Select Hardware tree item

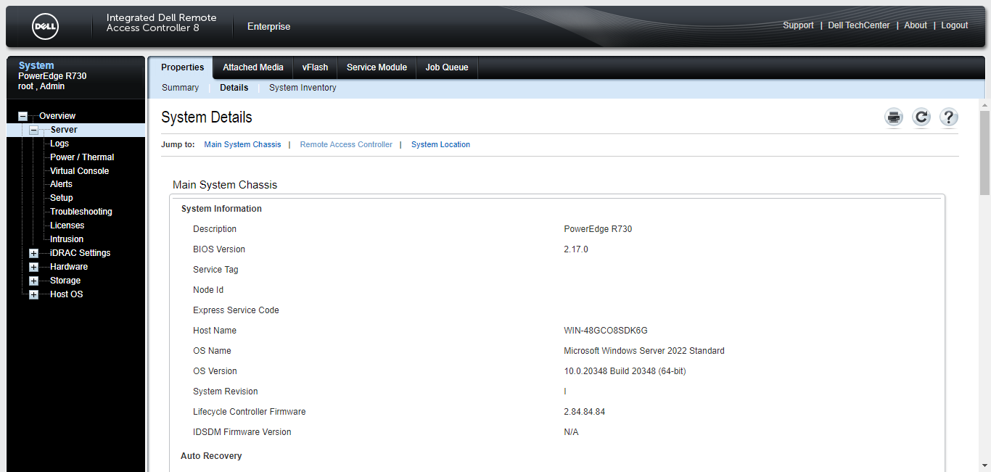[69, 267]
